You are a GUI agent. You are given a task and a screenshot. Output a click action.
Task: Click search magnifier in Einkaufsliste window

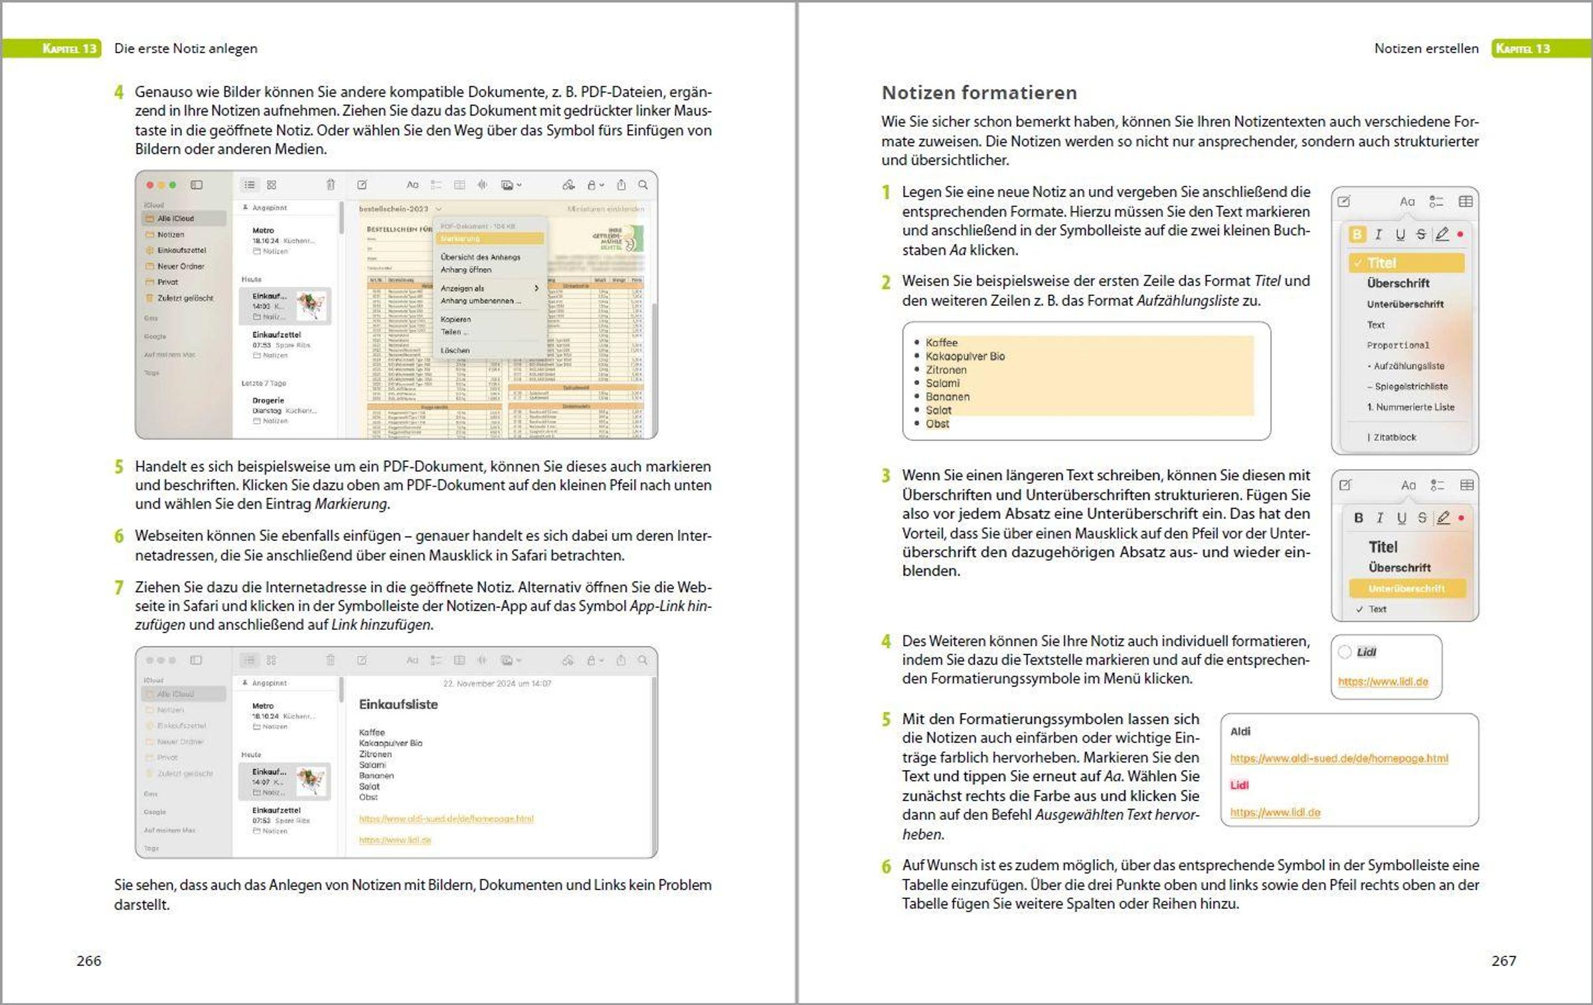(x=643, y=660)
